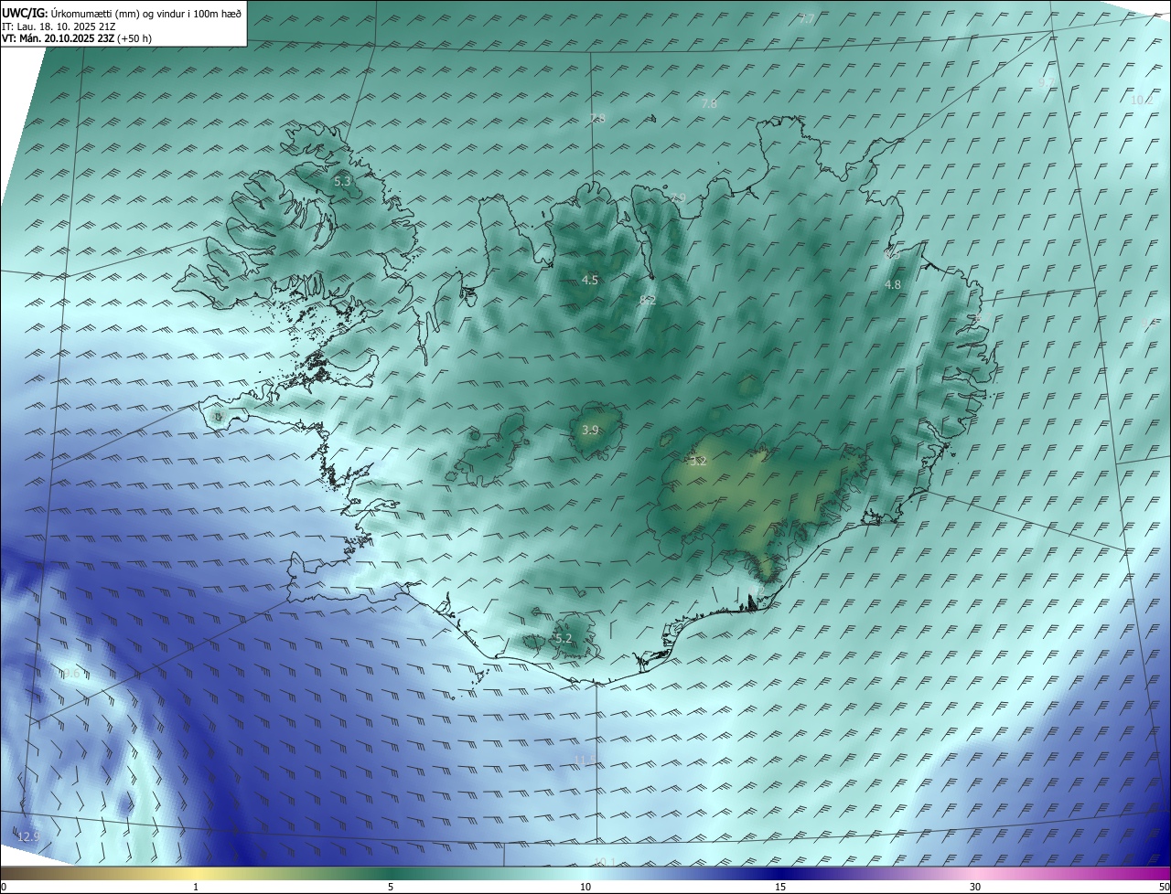The height and width of the screenshot is (894, 1171).
Task: Click the 3.2 value on Vatnajökull
Action: click(698, 462)
